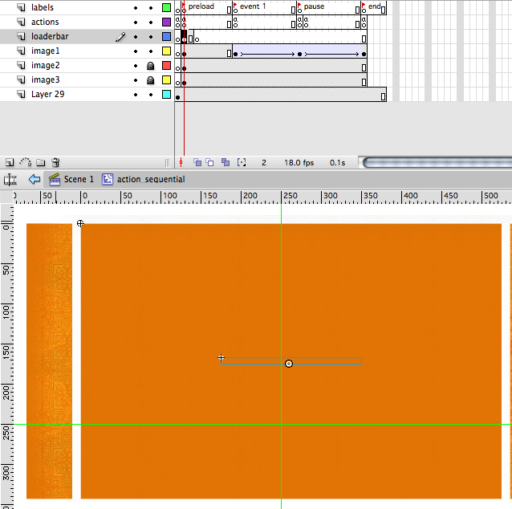Insert a new layer folder
Viewport: 512px width, 509px height.
click(40, 162)
